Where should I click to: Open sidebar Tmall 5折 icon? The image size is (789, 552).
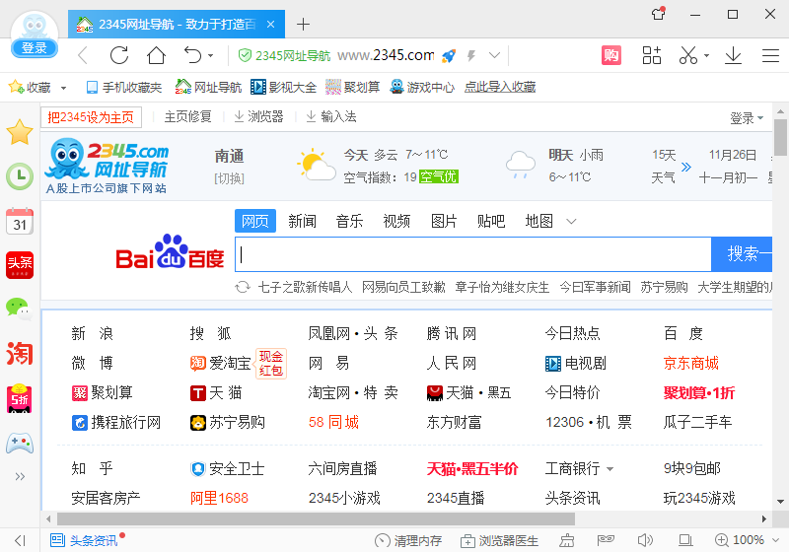(x=20, y=398)
